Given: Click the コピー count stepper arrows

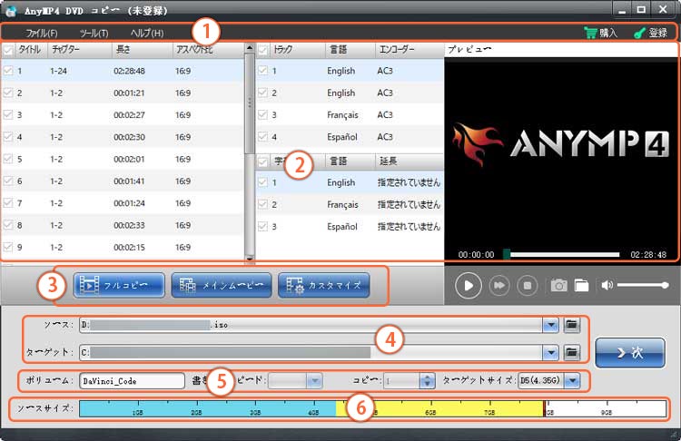Looking at the screenshot, I should (427, 381).
